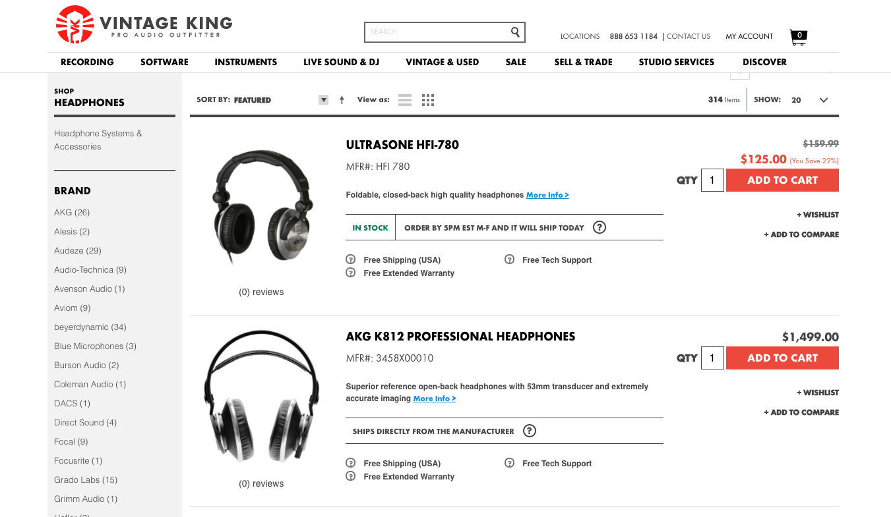Click the search magnifier icon
Screen dimensions: 891x517
coord(515,32)
